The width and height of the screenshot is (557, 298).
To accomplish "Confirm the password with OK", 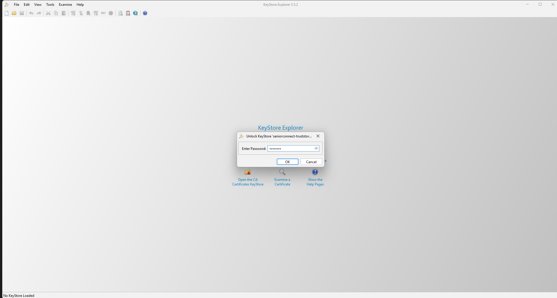I will coord(287,162).
